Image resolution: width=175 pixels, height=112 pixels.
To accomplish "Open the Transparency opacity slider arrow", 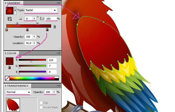I will (x=55, y=92).
